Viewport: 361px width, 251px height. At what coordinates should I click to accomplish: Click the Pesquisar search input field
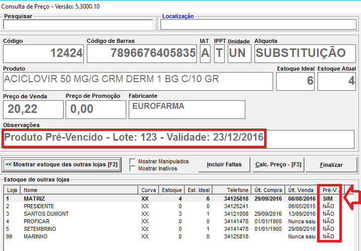coord(78,25)
